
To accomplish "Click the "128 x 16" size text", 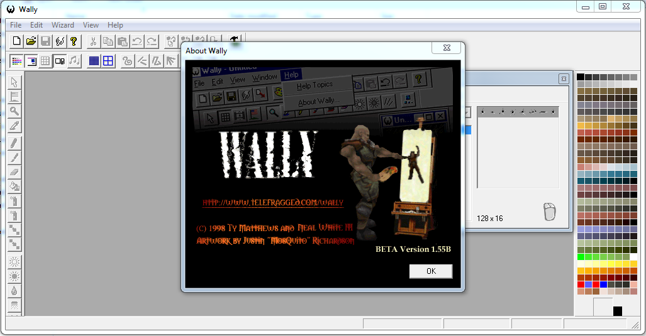I will 490,219.
